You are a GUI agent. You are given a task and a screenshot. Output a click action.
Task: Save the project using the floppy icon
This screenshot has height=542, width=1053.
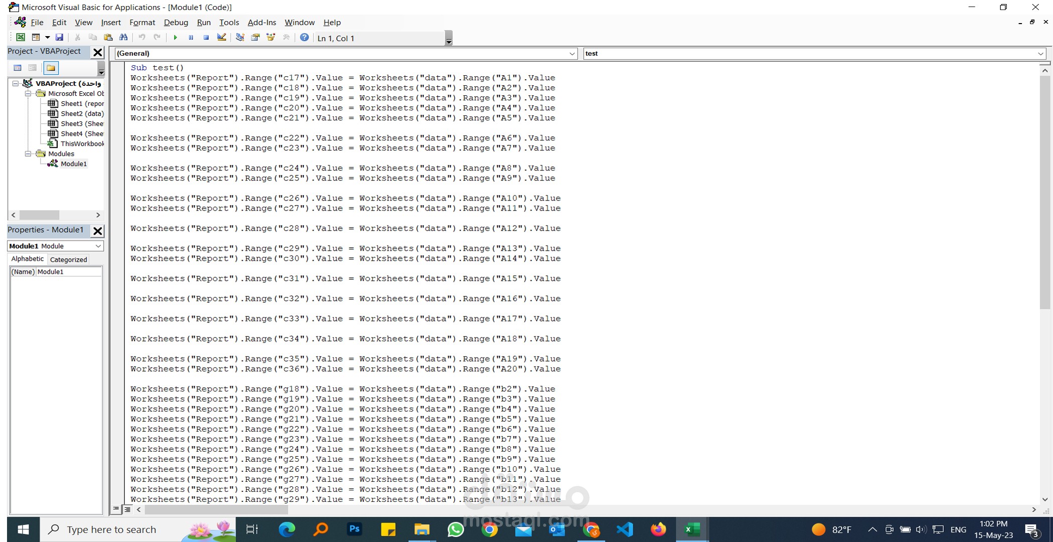click(59, 38)
